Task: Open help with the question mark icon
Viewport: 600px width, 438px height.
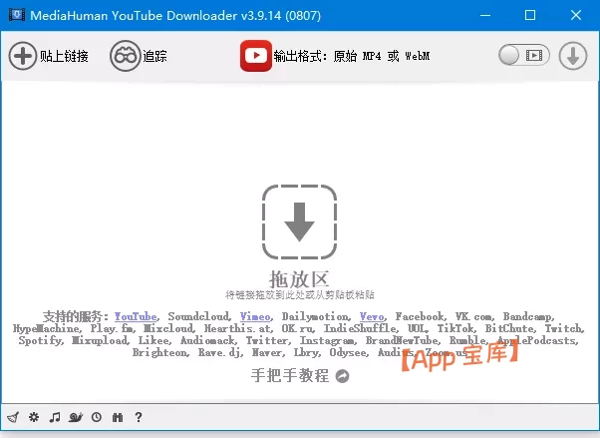Action: (x=139, y=417)
